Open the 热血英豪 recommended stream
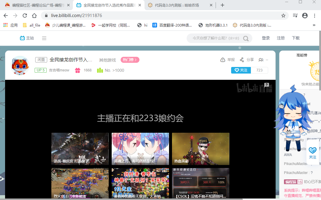Screen dimensions: 321x200 [201, 149]
